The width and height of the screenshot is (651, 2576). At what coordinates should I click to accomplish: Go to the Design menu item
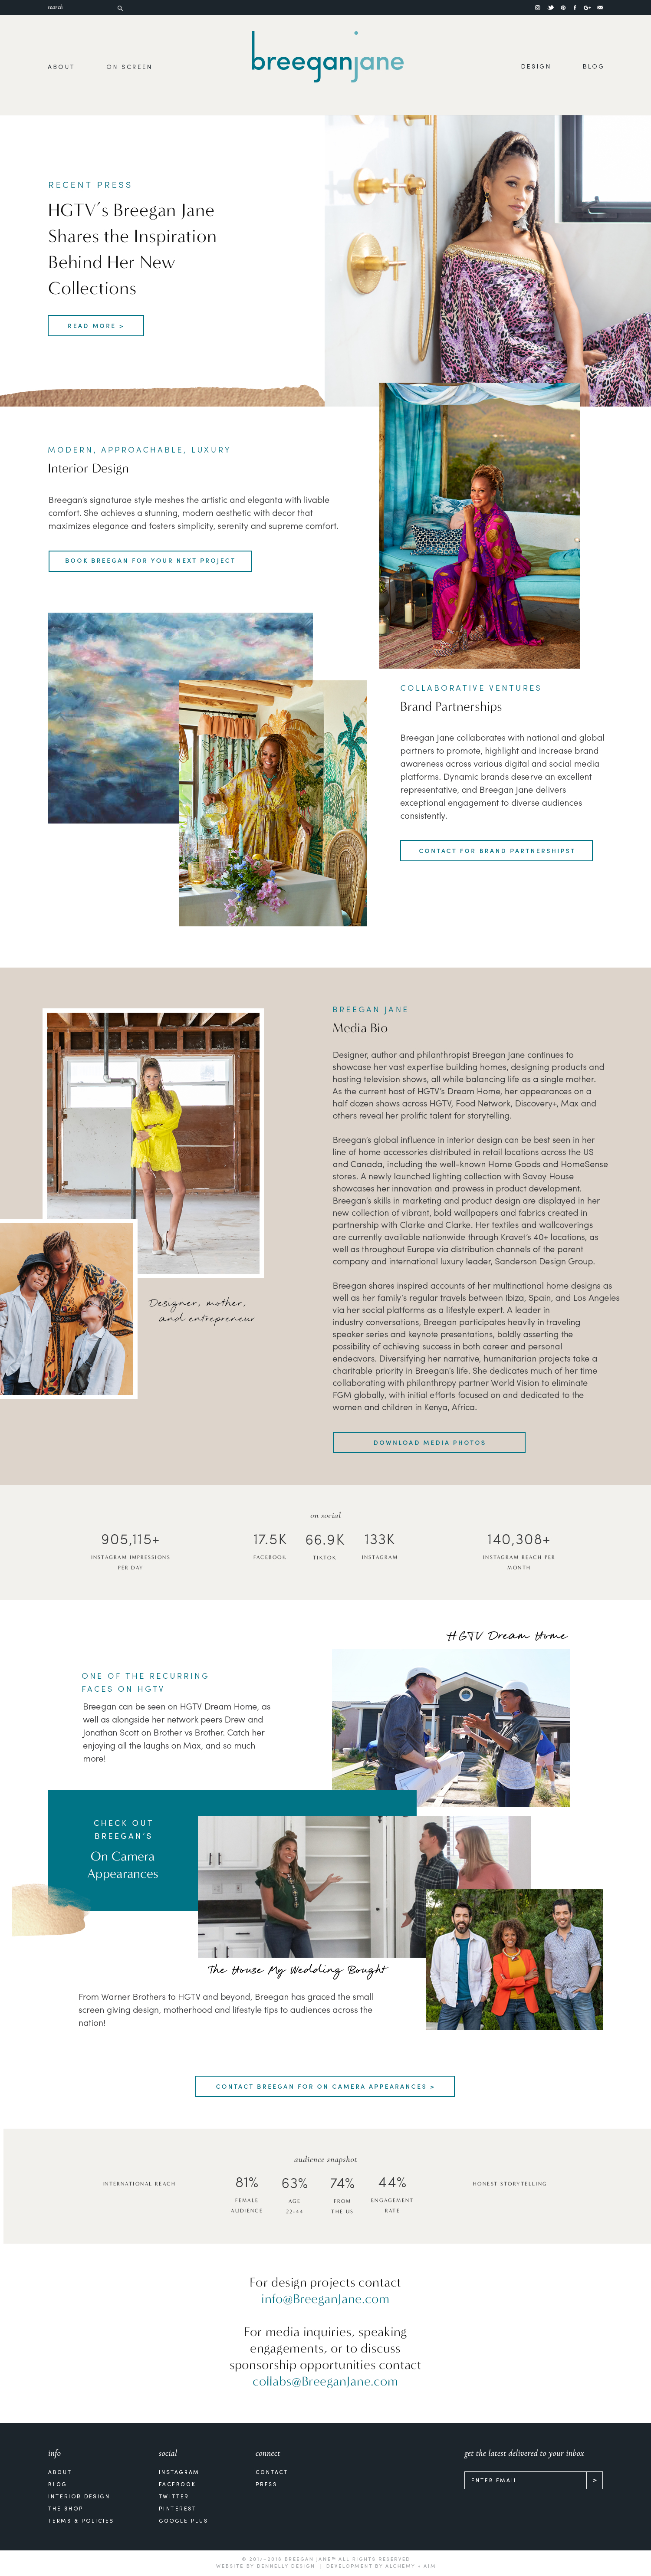535,67
